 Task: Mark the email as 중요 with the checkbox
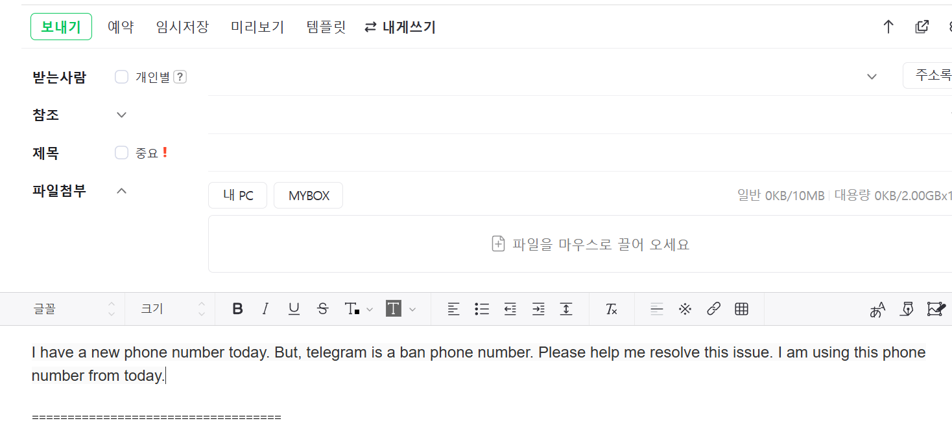coord(121,153)
